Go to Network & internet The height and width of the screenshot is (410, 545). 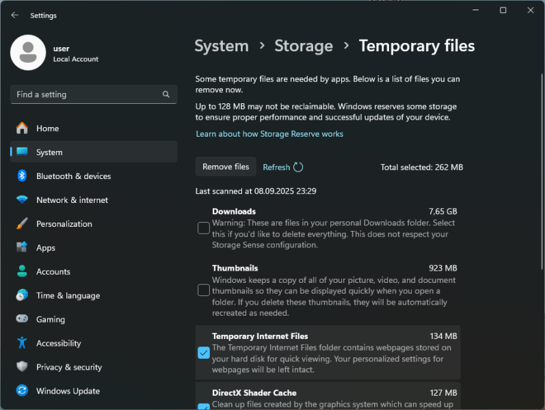(x=94, y=200)
